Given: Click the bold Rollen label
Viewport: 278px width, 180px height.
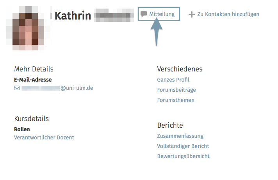Looking at the screenshot, I should [22, 129].
